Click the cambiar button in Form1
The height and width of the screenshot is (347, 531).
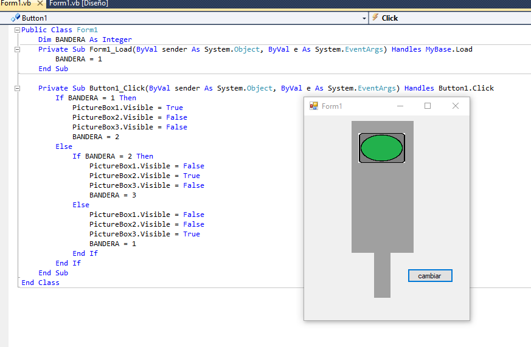430,276
